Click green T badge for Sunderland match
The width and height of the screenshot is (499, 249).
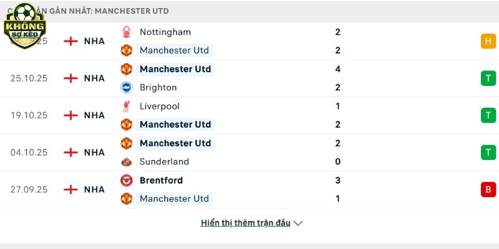[488, 153]
